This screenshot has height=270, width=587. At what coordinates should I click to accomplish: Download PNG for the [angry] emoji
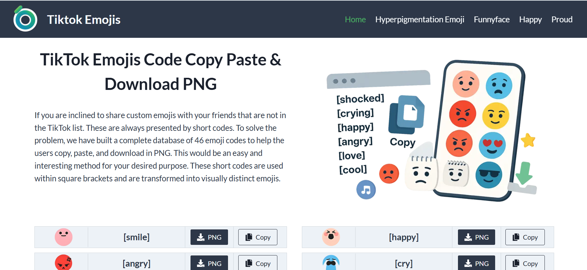click(x=209, y=263)
